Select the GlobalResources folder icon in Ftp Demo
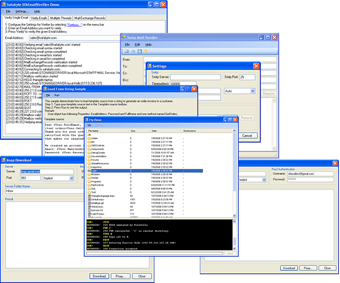The image size is (340, 283). click(x=89, y=163)
